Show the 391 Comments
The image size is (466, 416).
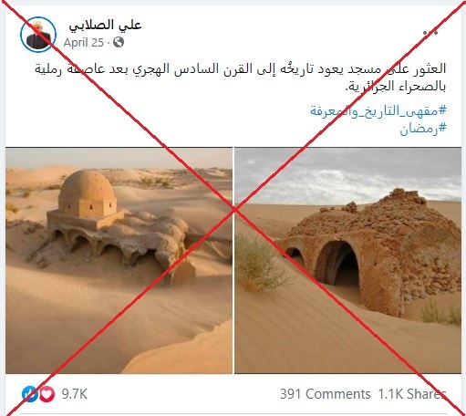point(325,394)
